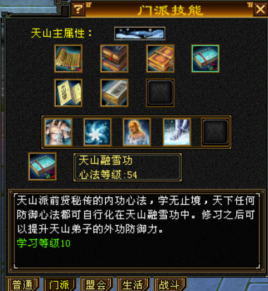Screen dimensions: 268x291
Task: Click the large 天山融雪功 book icon
Action: click(42, 166)
